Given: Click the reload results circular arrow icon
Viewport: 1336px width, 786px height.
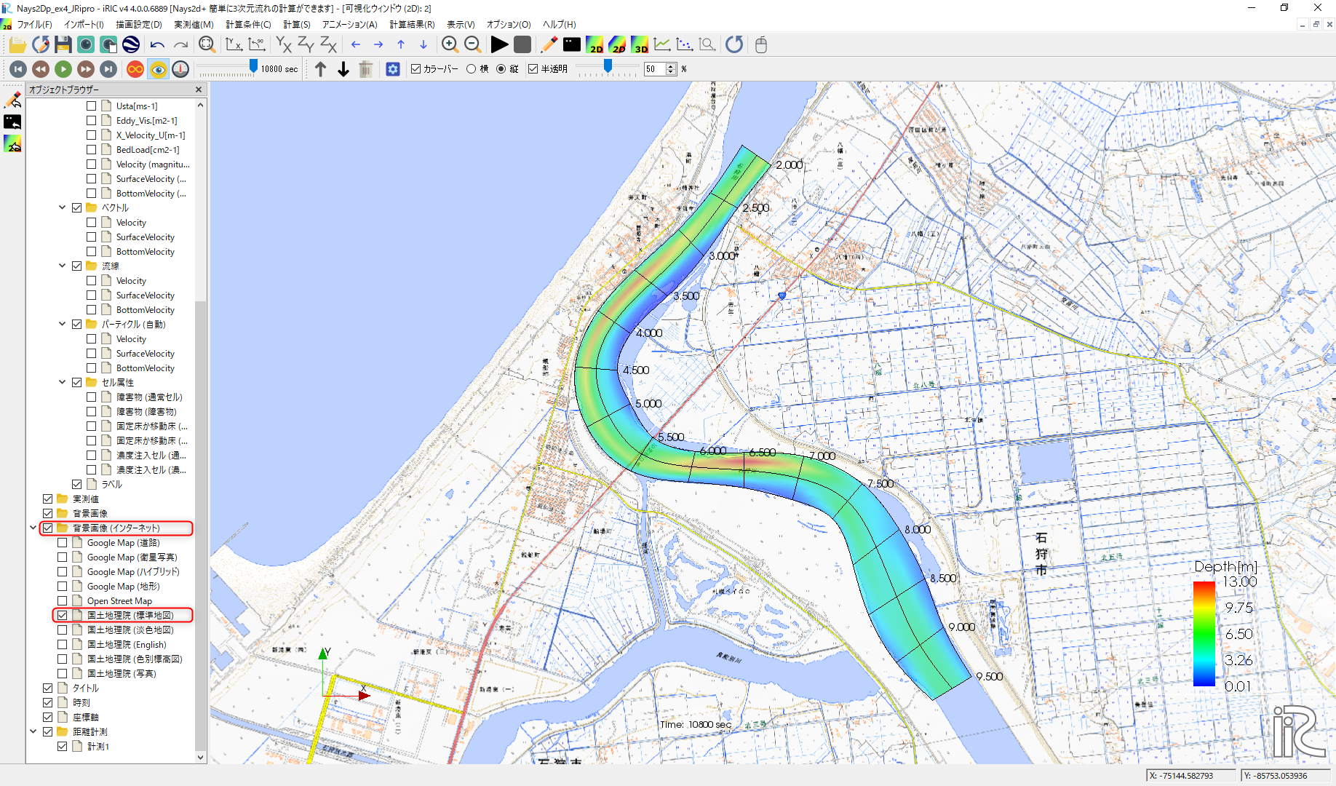Looking at the screenshot, I should (734, 45).
